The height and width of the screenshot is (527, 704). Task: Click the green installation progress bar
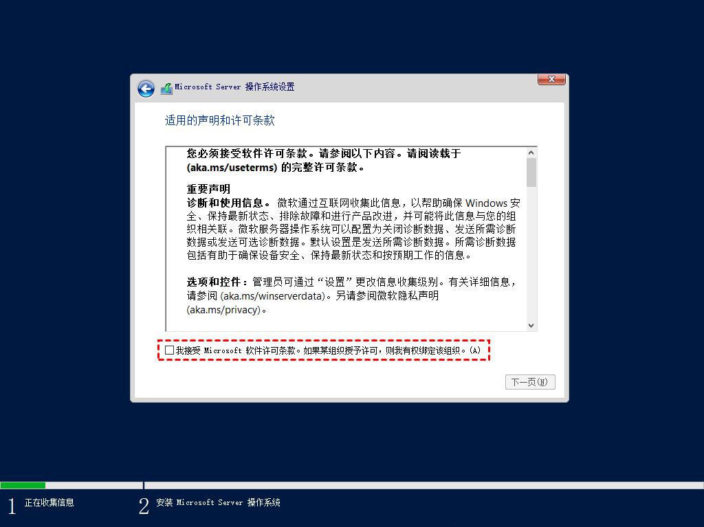[x=23, y=485]
